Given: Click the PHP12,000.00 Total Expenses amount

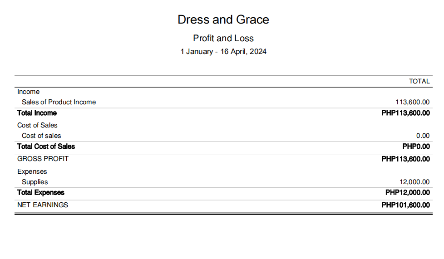Looking at the screenshot, I should 407,192.
